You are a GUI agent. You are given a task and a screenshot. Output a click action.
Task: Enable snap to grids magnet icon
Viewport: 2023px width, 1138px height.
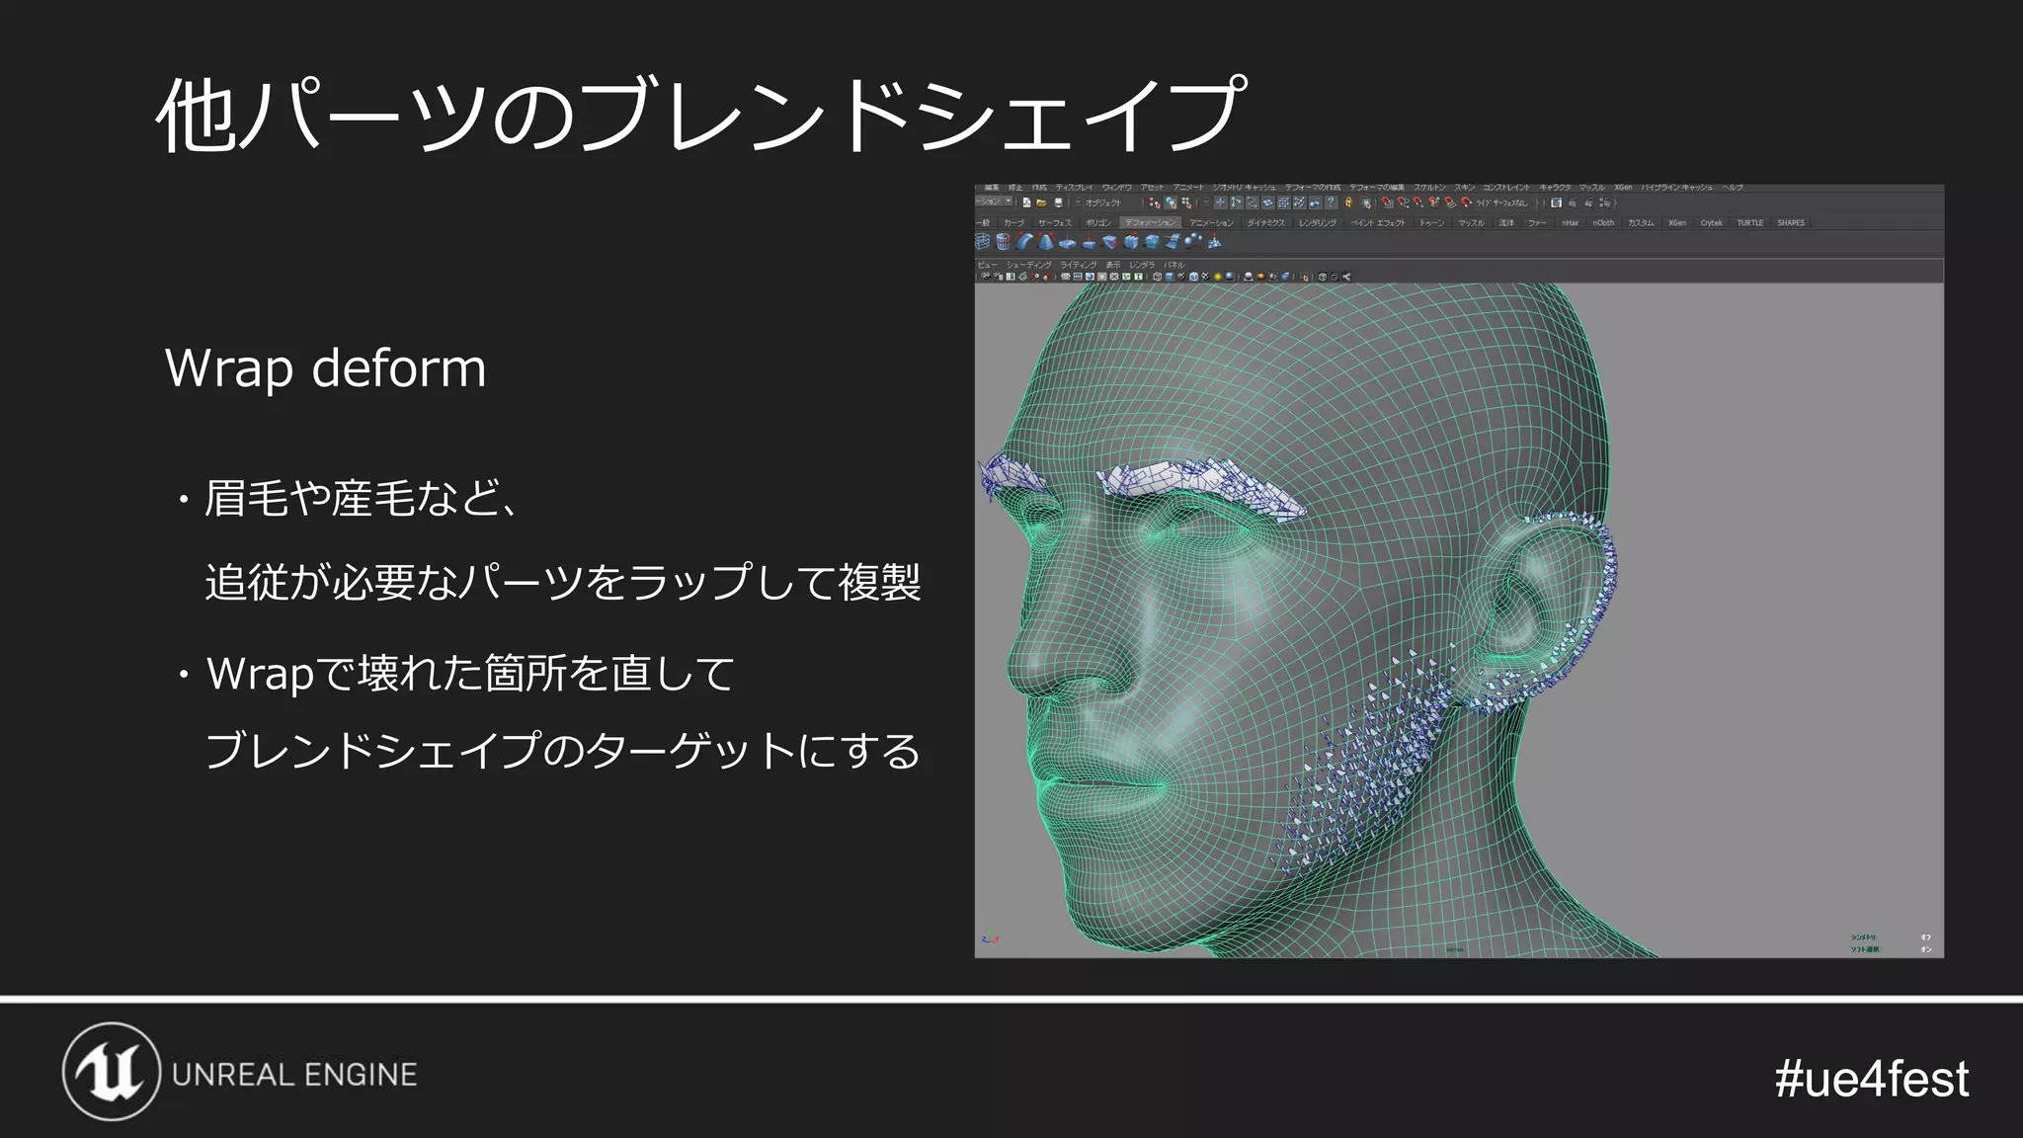coord(1387,203)
